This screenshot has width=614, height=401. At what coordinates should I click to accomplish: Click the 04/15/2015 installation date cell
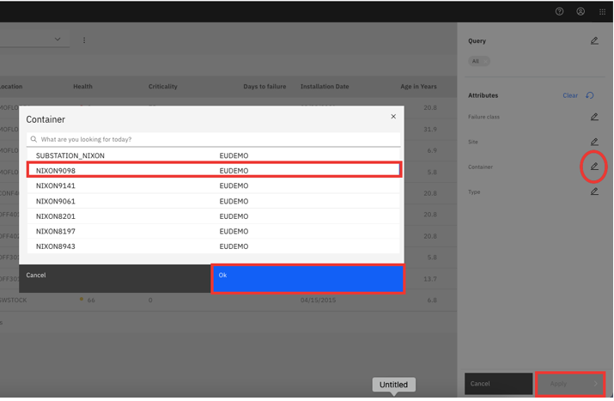(x=318, y=300)
